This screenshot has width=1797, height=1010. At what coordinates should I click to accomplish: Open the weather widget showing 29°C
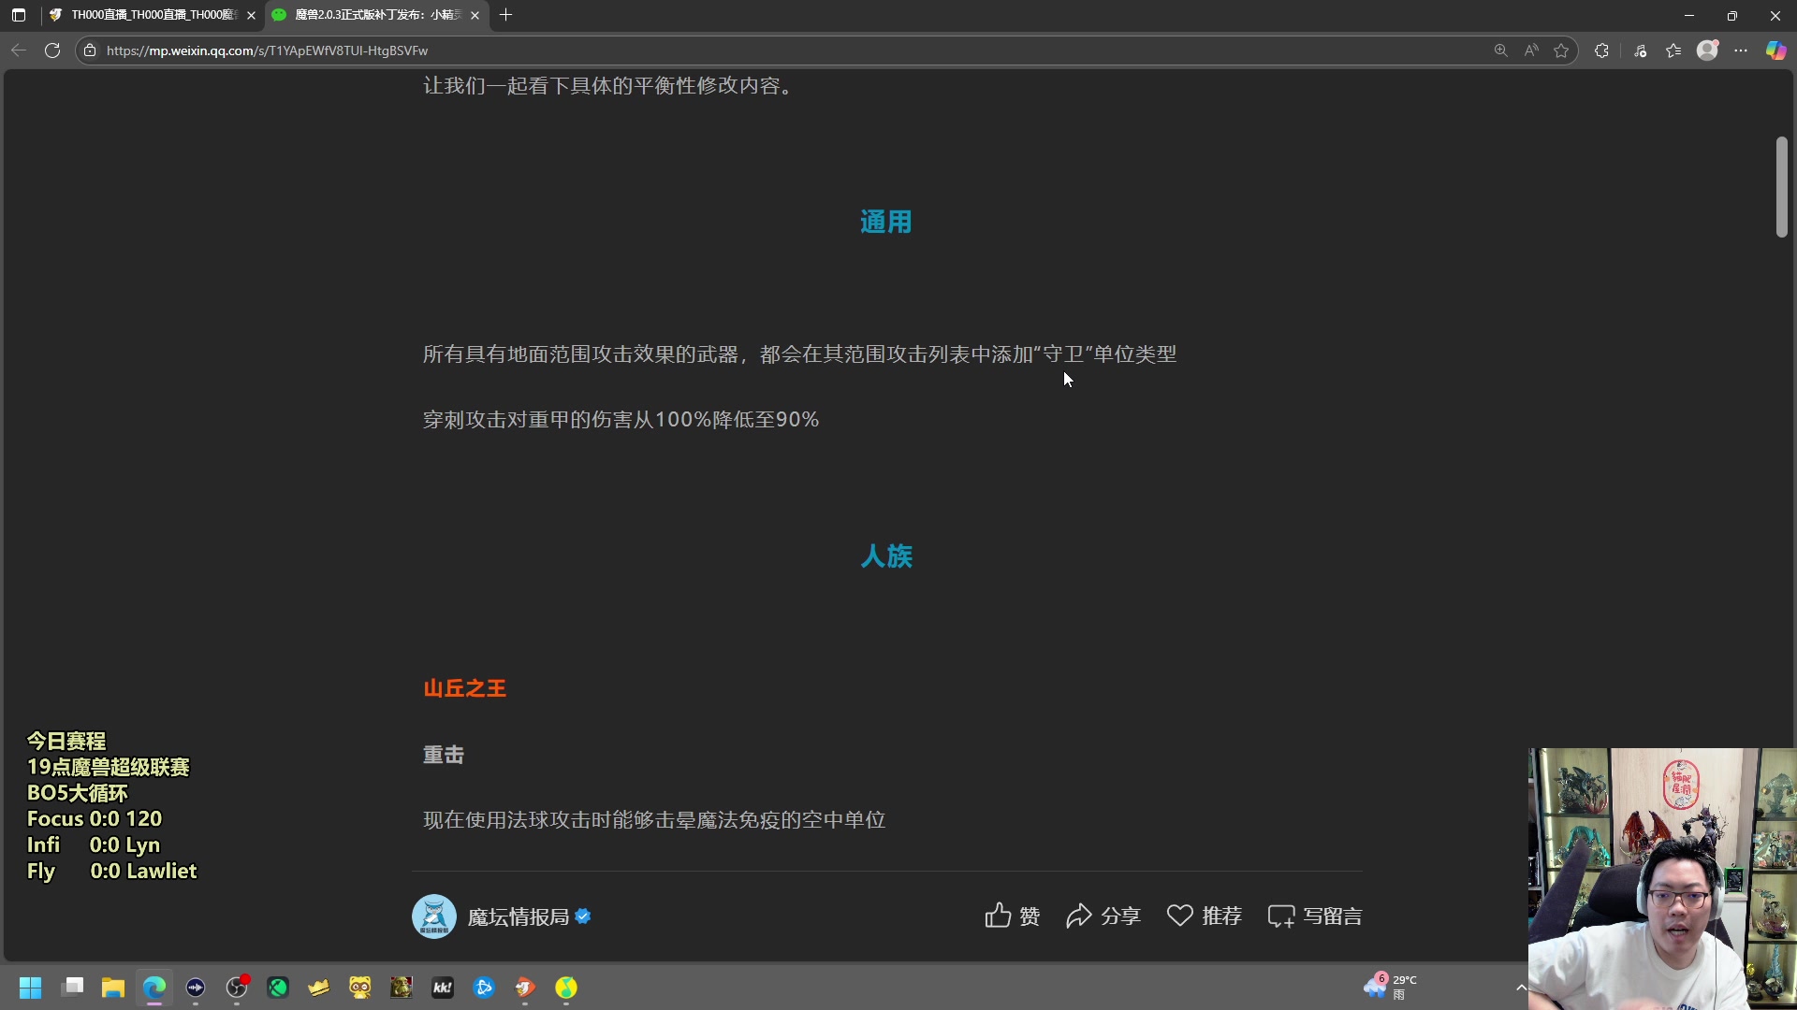pyautogui.click(x=1391, y=987)
